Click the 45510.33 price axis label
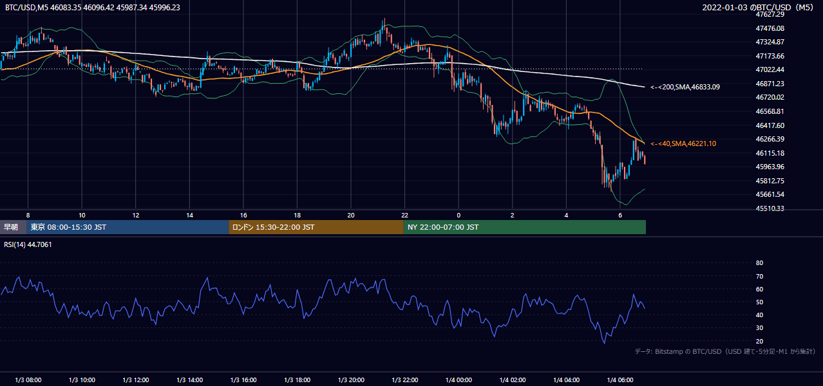This screenshot has width=823, height=386. pos(770,208)
